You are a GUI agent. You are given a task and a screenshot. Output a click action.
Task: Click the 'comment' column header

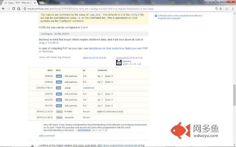pyautogui.click(x=102, y=70)
